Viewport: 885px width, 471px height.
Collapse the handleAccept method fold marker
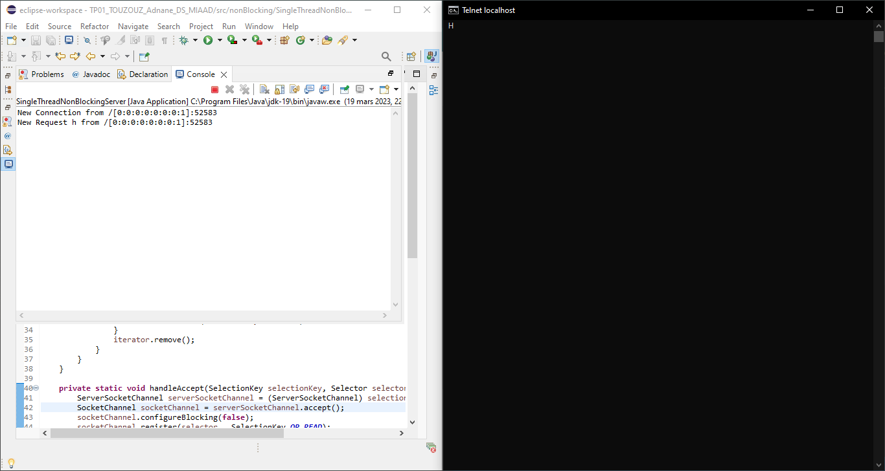pyautogui.click(x=36, y=388)
